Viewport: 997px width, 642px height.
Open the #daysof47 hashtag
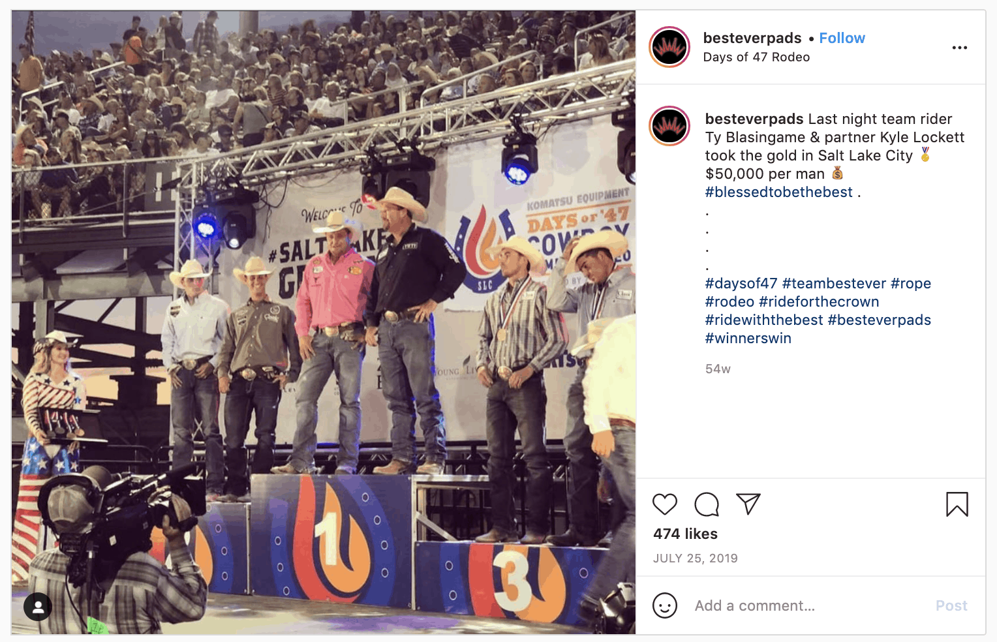point(741,283)
